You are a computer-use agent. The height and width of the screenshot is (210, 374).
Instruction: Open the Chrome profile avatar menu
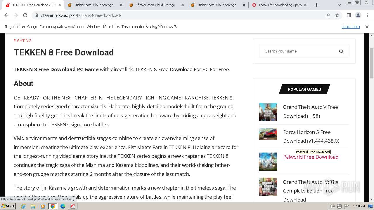point(358,15)
